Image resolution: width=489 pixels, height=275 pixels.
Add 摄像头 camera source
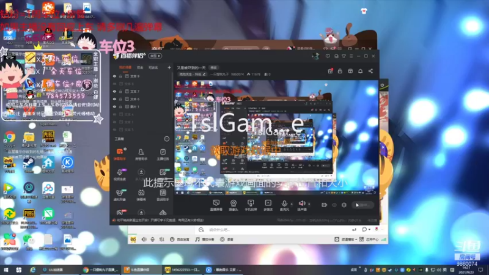pyautogui.click(x=233, y=205)
